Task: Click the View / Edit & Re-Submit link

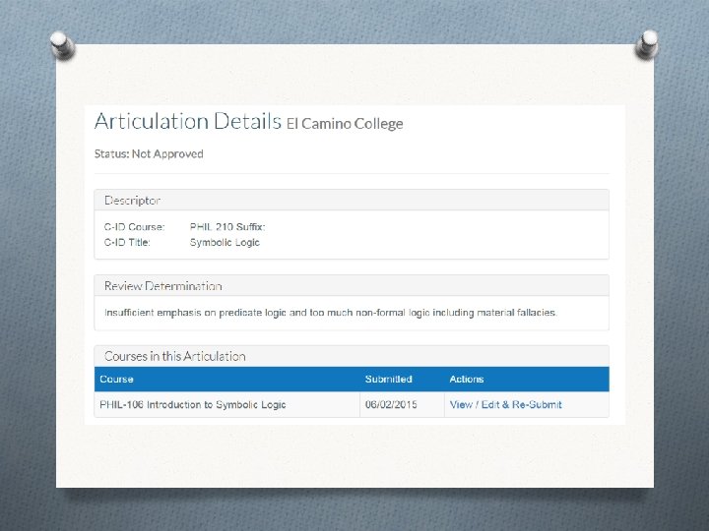Action: coord(505,405)
